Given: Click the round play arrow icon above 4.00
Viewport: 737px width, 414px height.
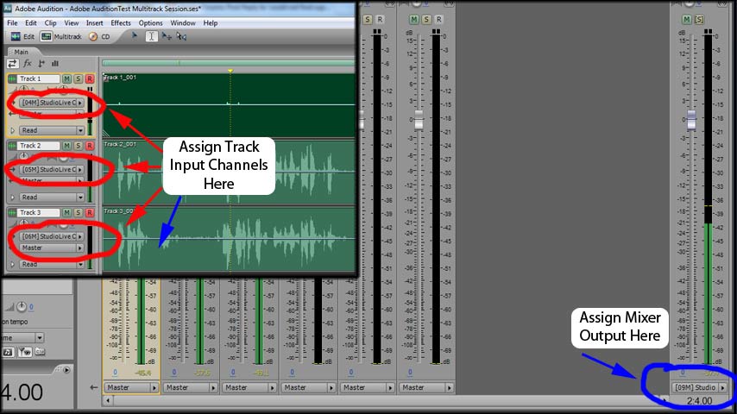Looking at the screenshot, I should 66,370.
